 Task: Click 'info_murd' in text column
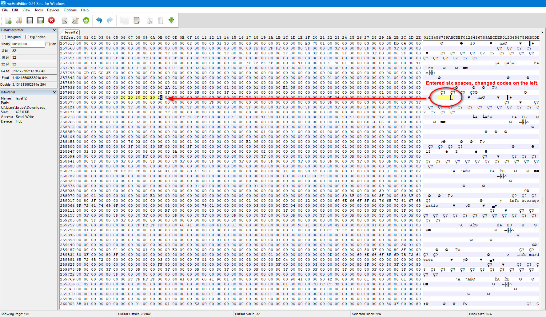click(x=528, y=255)
